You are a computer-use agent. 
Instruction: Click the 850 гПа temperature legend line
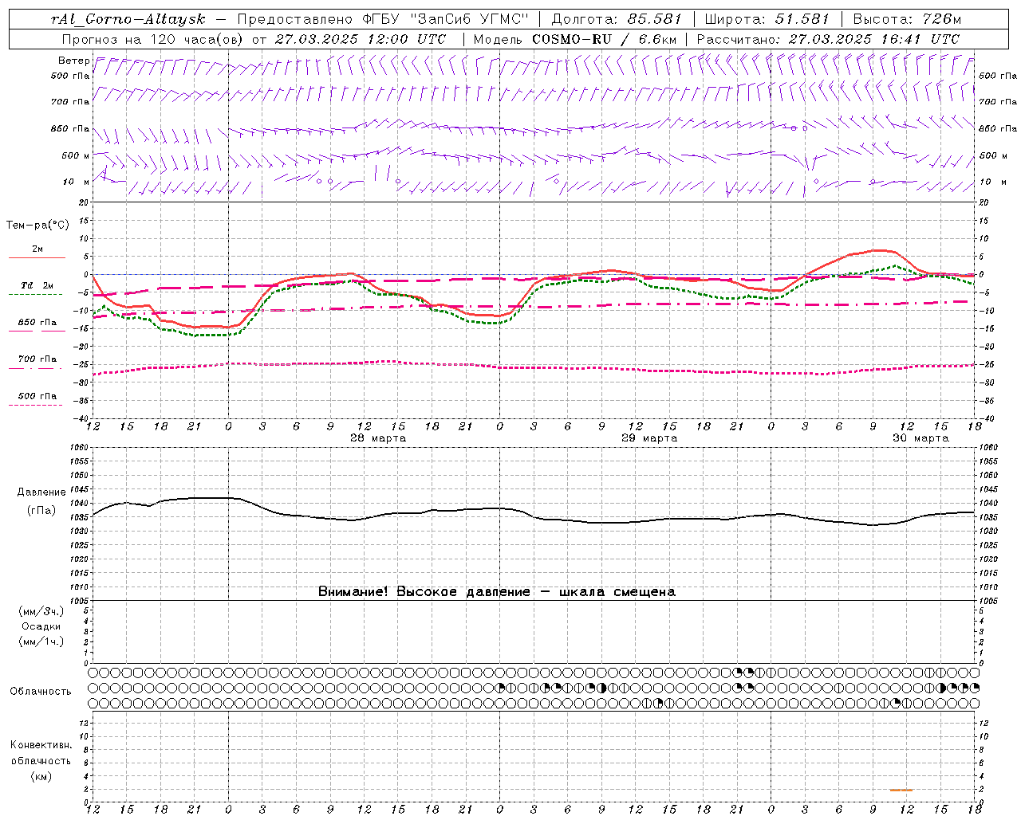(37, 331)
